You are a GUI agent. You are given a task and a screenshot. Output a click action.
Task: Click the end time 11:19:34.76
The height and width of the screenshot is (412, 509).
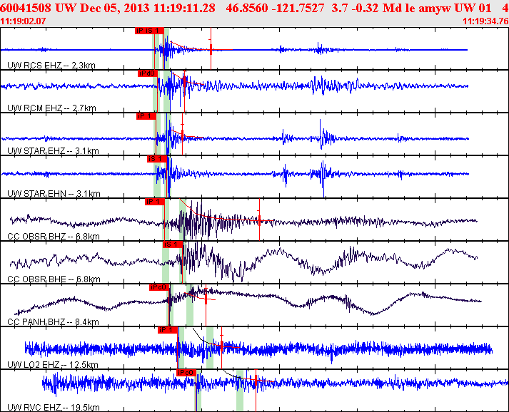click(x=485, y=21)
